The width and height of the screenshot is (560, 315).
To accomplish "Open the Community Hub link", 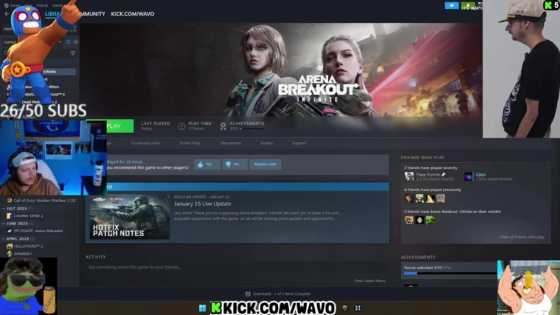I will tap(145, 143).
